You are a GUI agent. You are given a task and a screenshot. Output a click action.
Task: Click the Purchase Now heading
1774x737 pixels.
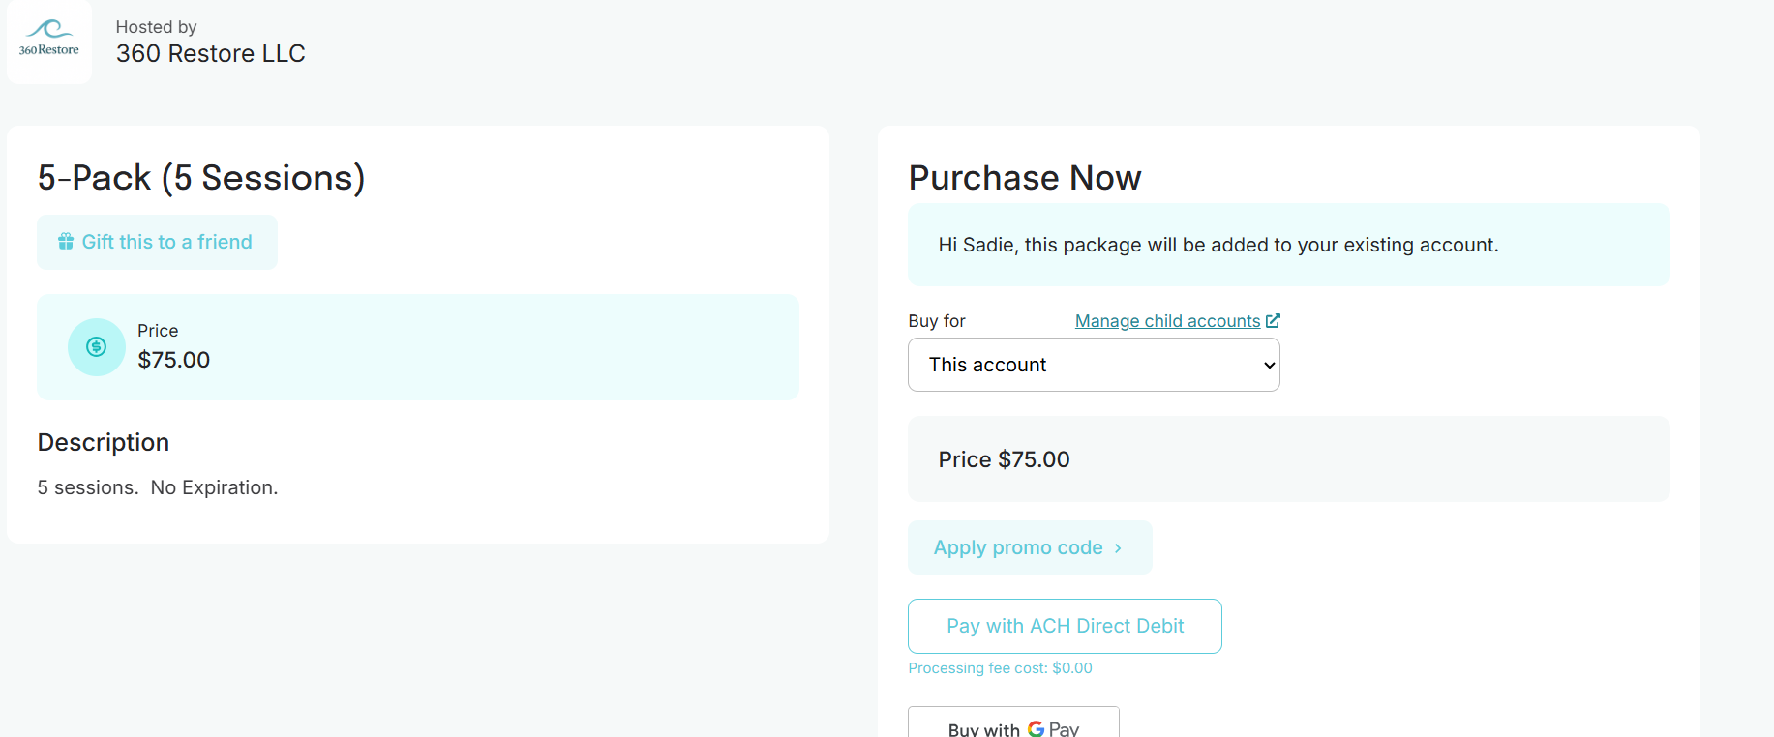point(1025,178)
